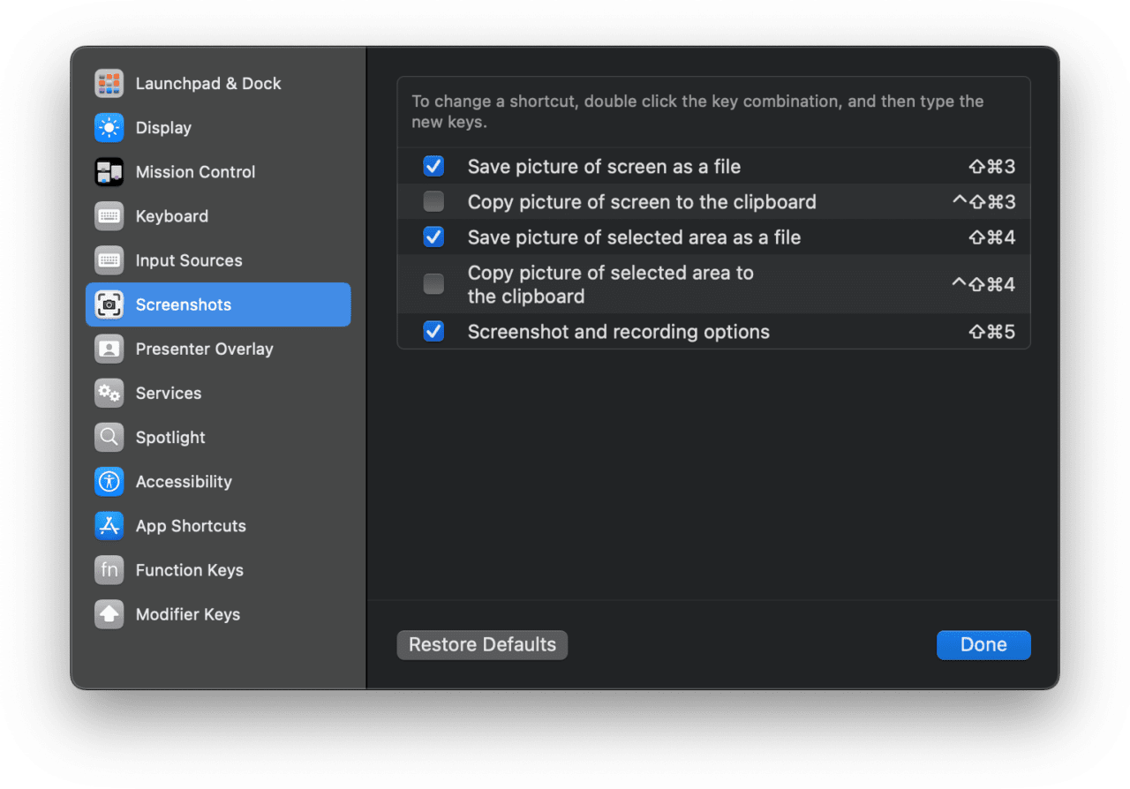Select the Function Keys fn icon
Viewport: 1130px width, 789px height.
(109, 569)
